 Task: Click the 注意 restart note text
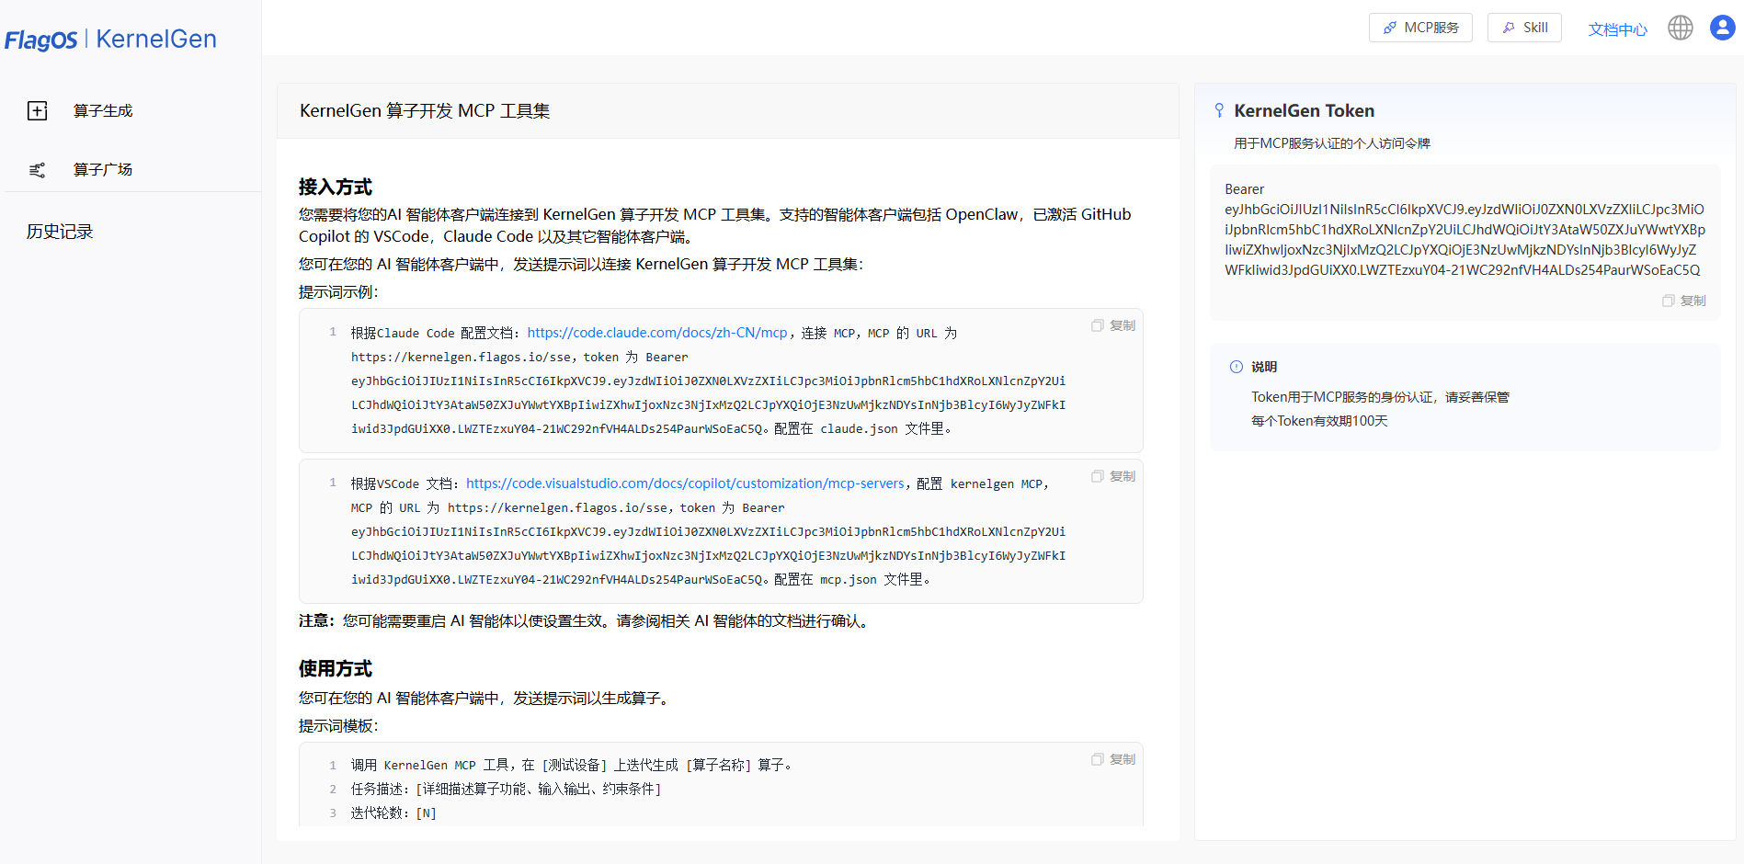coord(585,621)
